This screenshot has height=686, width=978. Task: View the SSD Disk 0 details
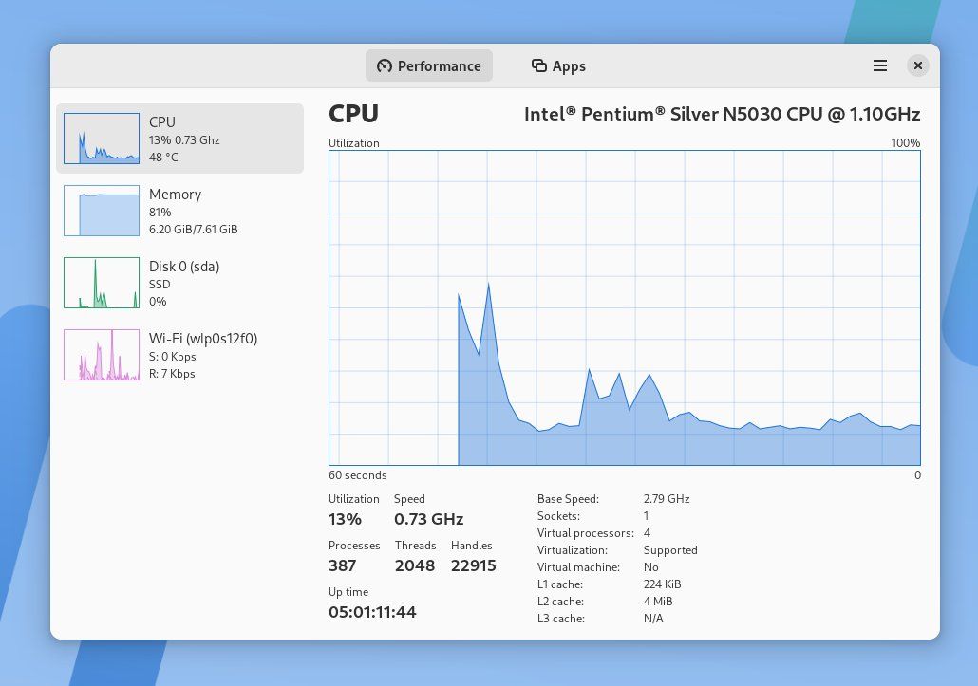(x=185, y=282)
